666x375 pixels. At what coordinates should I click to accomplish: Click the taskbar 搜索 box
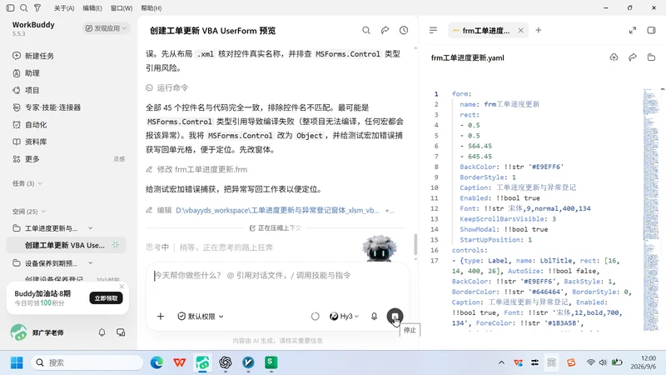pyautogui.click(x=87, y=362)
